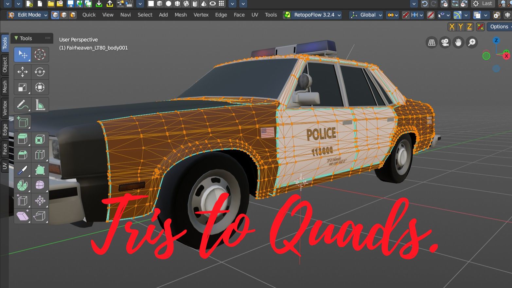Open the View menu
Image resolution: width=512 pixels, height=288 pixels.
point(108,15)
